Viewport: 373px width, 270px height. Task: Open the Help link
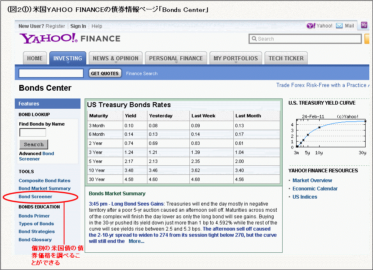click(x=97, y=26)
